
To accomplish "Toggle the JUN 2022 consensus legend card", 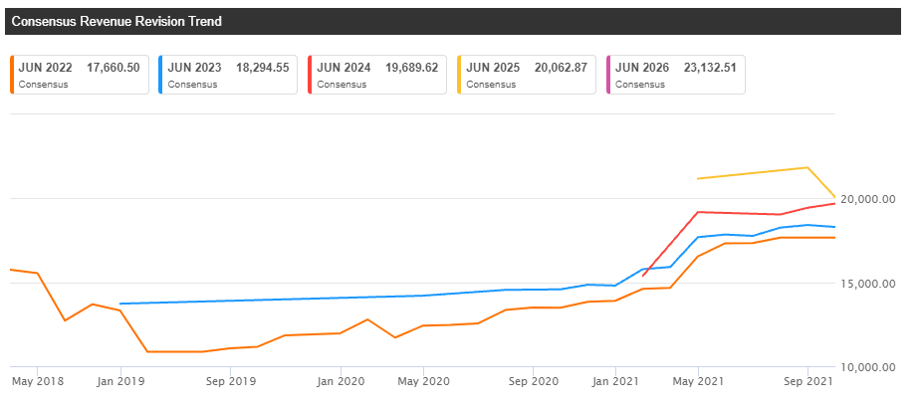I will coord(80,75).
